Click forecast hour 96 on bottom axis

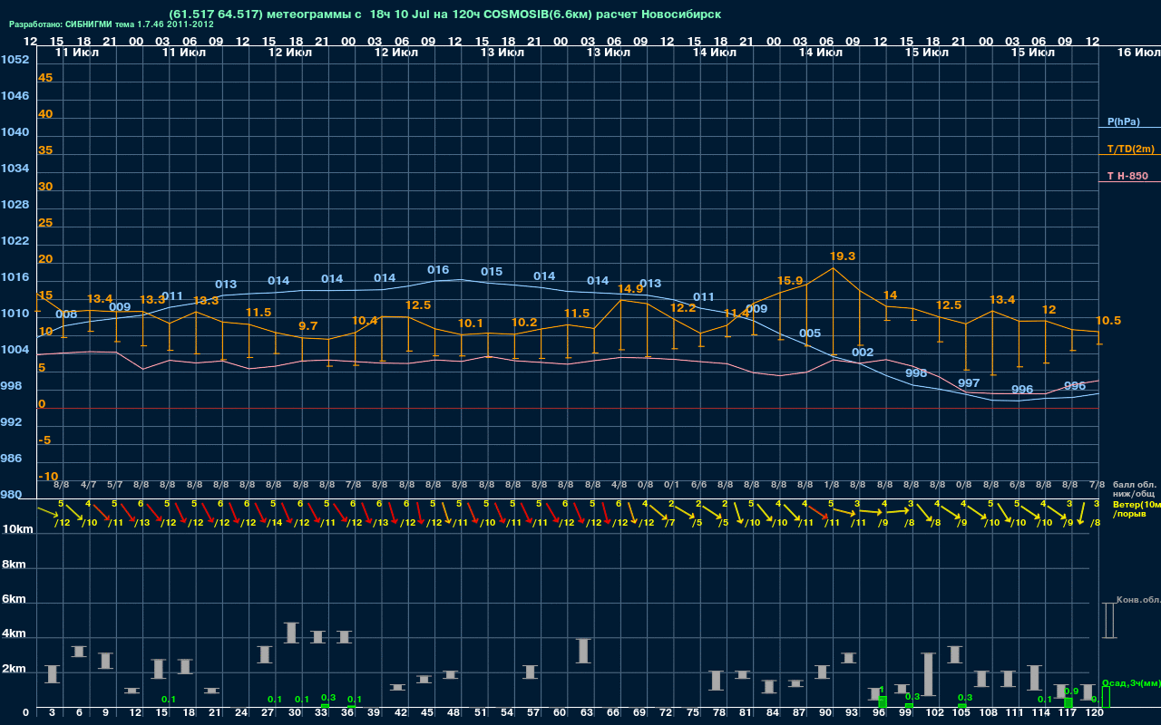coord(879,713)
